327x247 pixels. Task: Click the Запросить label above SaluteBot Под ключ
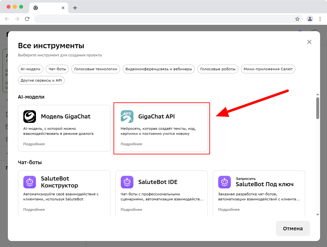[246, 179]
